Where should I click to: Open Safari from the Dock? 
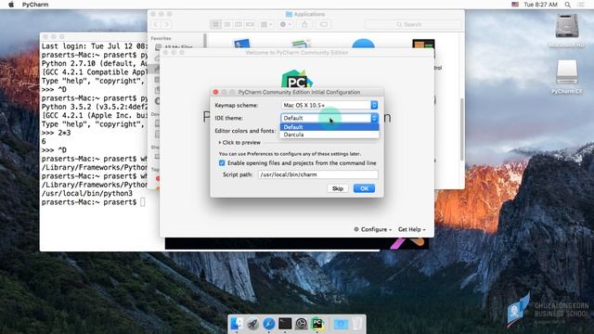(x=269, y=324)
